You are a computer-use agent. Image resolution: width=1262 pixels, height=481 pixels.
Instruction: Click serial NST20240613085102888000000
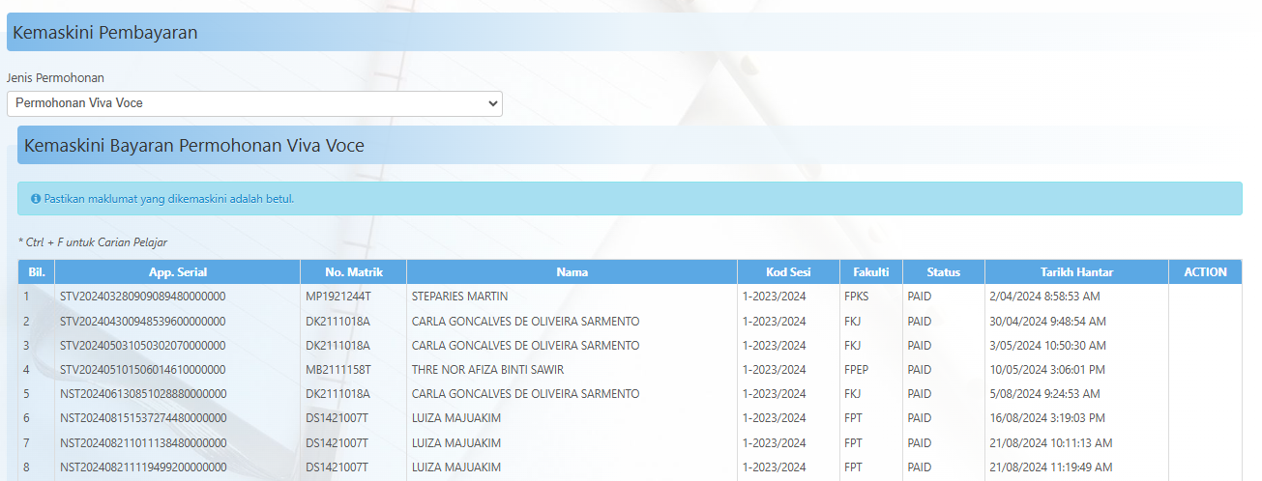pyautogui.click(x=142, y=394)
